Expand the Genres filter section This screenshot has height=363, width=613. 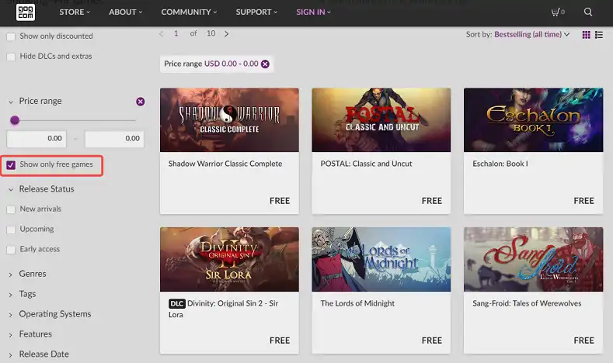(x=33, y=274)
